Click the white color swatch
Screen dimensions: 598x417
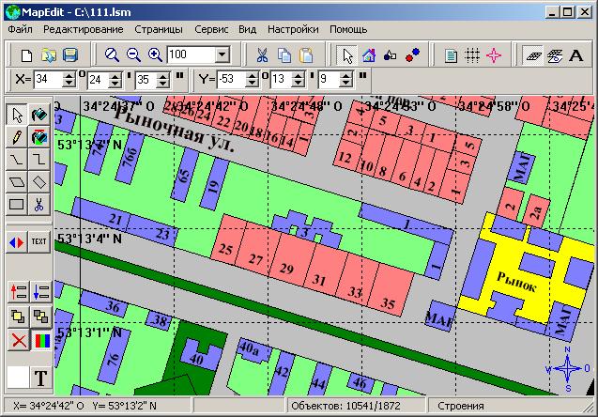(17, 378)
